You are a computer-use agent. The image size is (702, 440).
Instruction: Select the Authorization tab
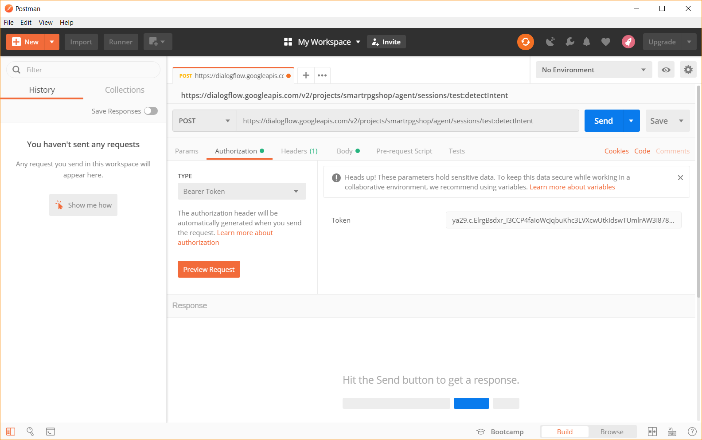239,151
